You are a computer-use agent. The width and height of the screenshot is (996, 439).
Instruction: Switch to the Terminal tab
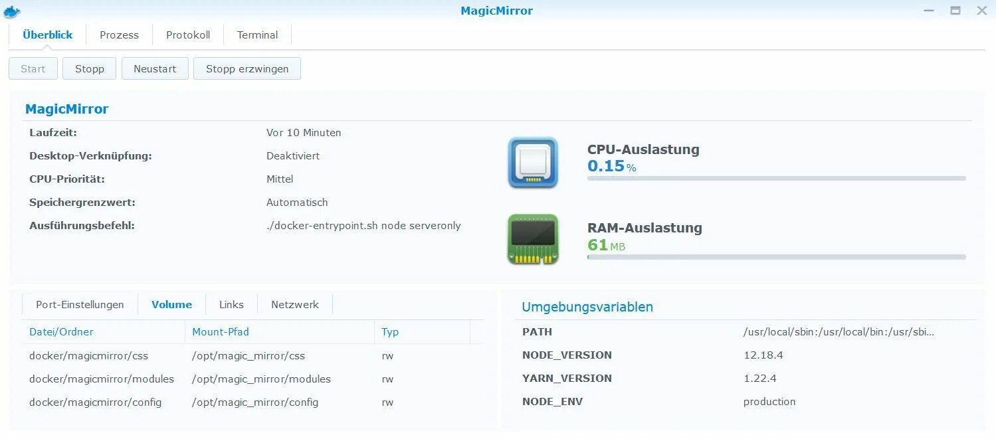coord(257,35)
